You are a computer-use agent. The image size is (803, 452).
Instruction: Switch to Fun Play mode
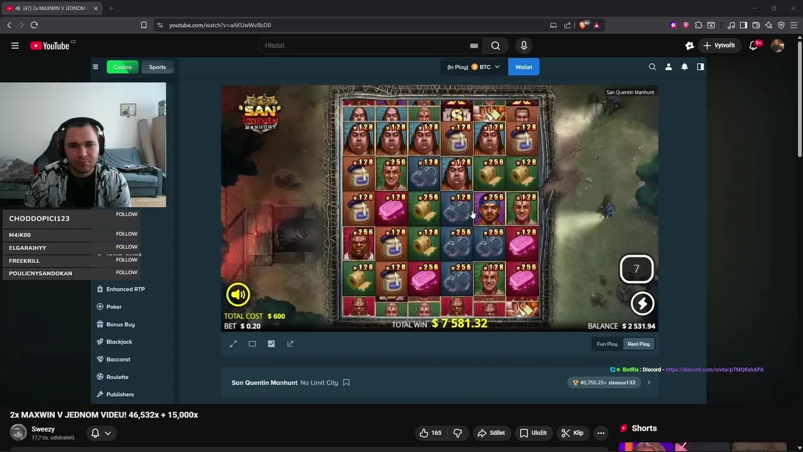607,344
